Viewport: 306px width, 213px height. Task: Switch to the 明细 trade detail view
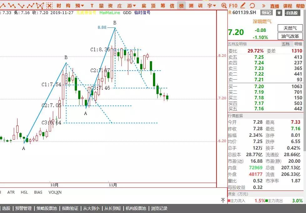298,44
